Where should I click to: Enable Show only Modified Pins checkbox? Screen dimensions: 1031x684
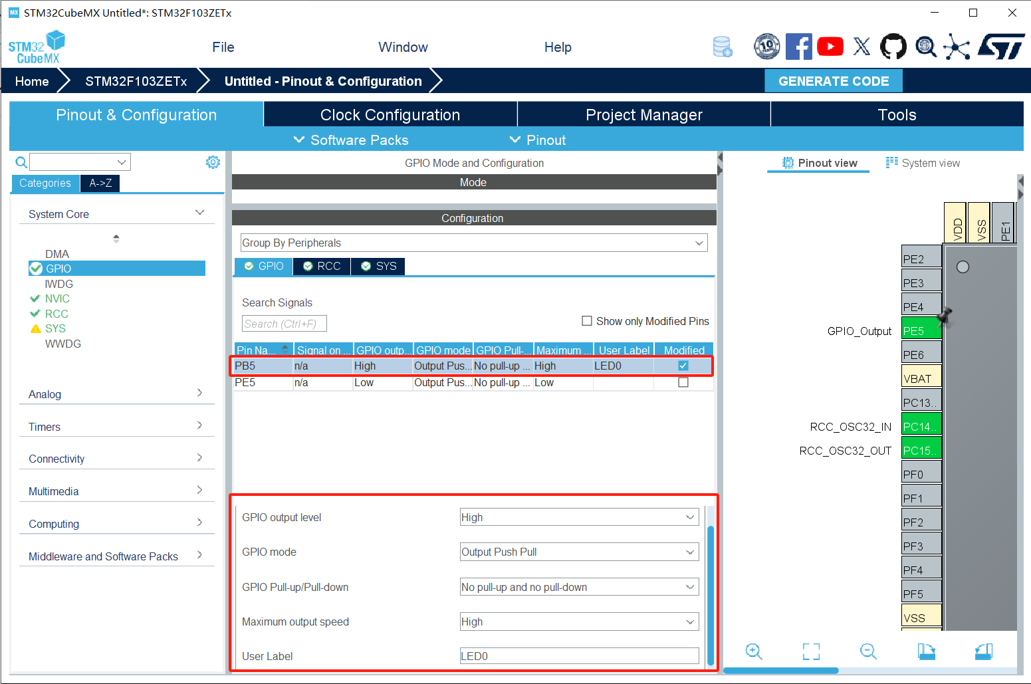587,321
